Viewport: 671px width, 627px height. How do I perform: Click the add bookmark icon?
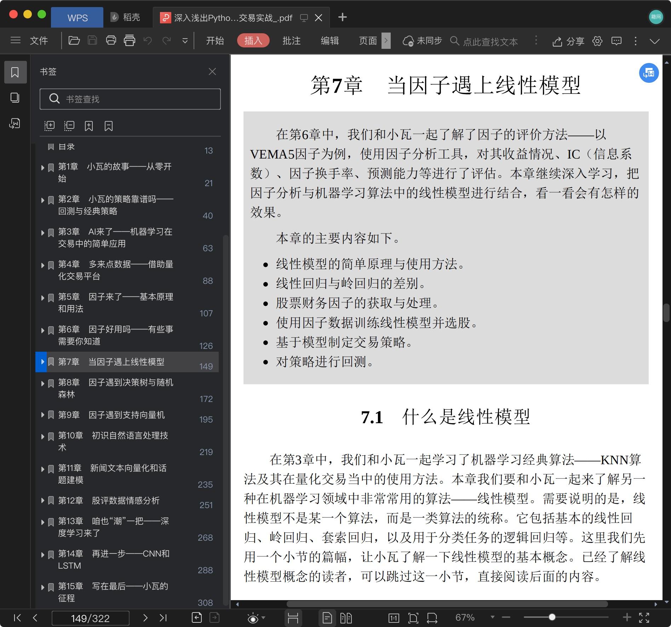pos(89,126)
